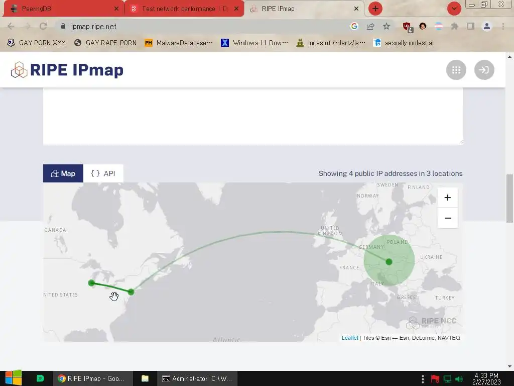Open the RIPE apps grid menu
514x386 pixels.
click(456, 70)
